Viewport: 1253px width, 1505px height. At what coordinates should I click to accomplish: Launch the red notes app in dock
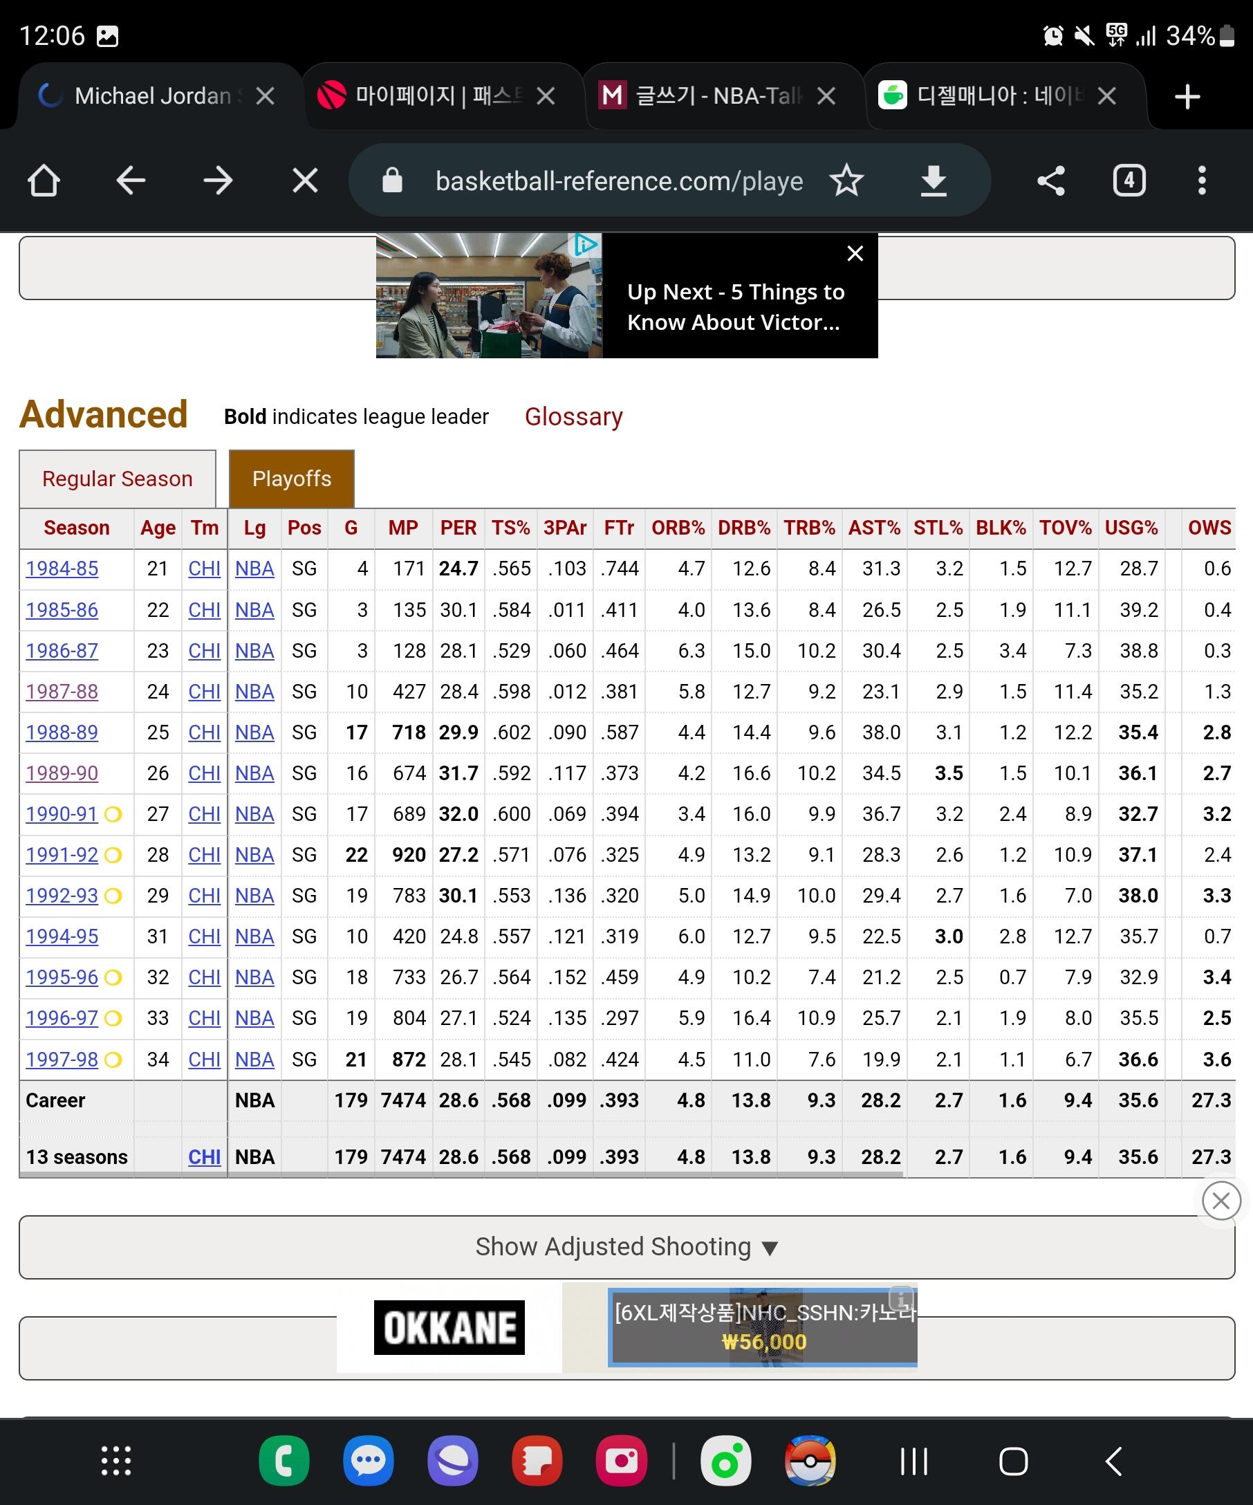click(537, 1461)
